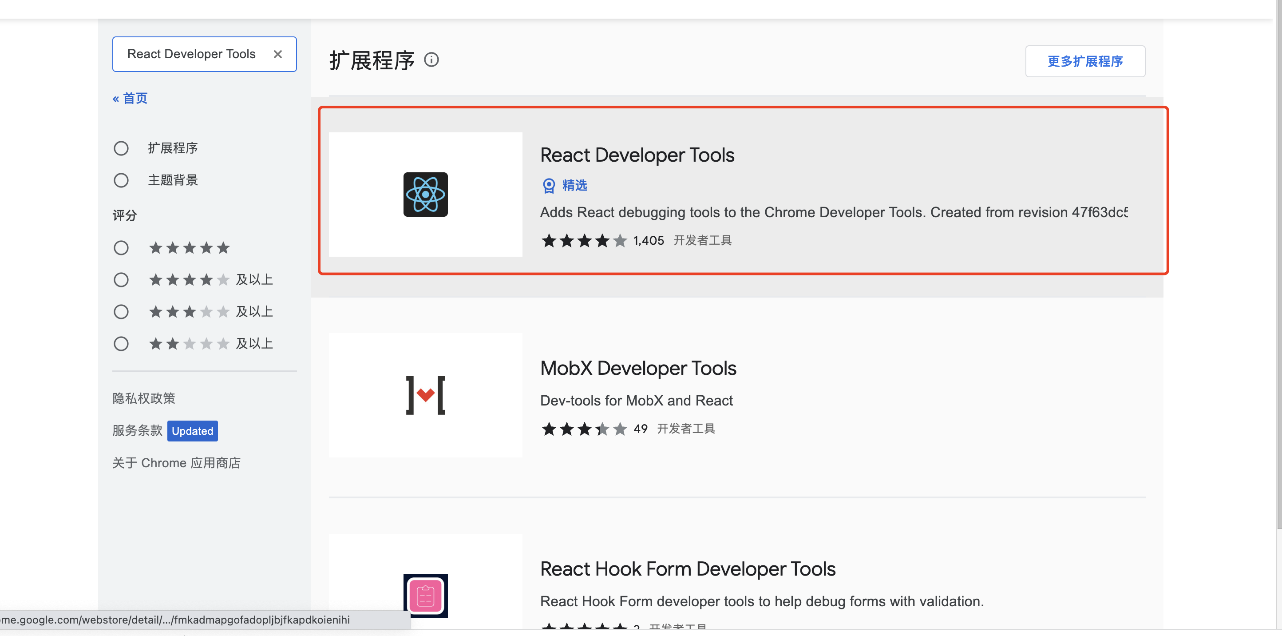
Task: Click the 精选 label text
Action: coord(575,185)
